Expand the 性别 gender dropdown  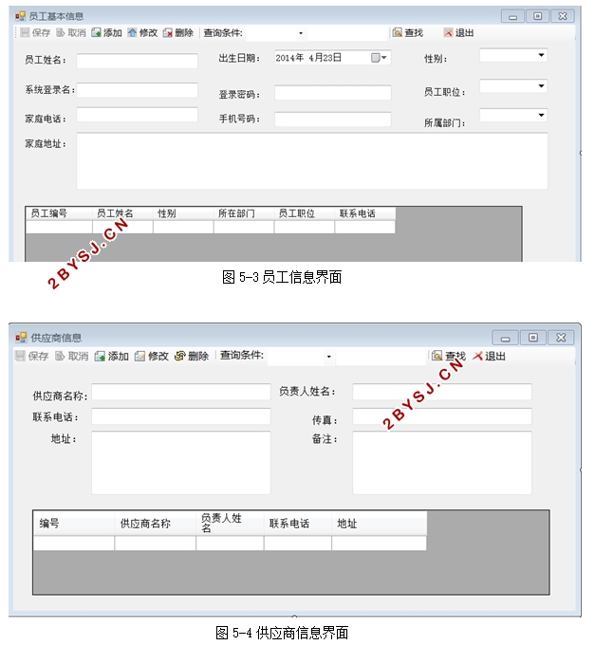pos(541,55)
